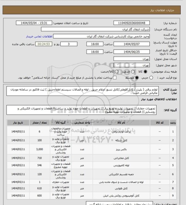Select row item لوله کامپوزیتی
The height and width of the screenshot is (205, 186).
click(121, 165)
